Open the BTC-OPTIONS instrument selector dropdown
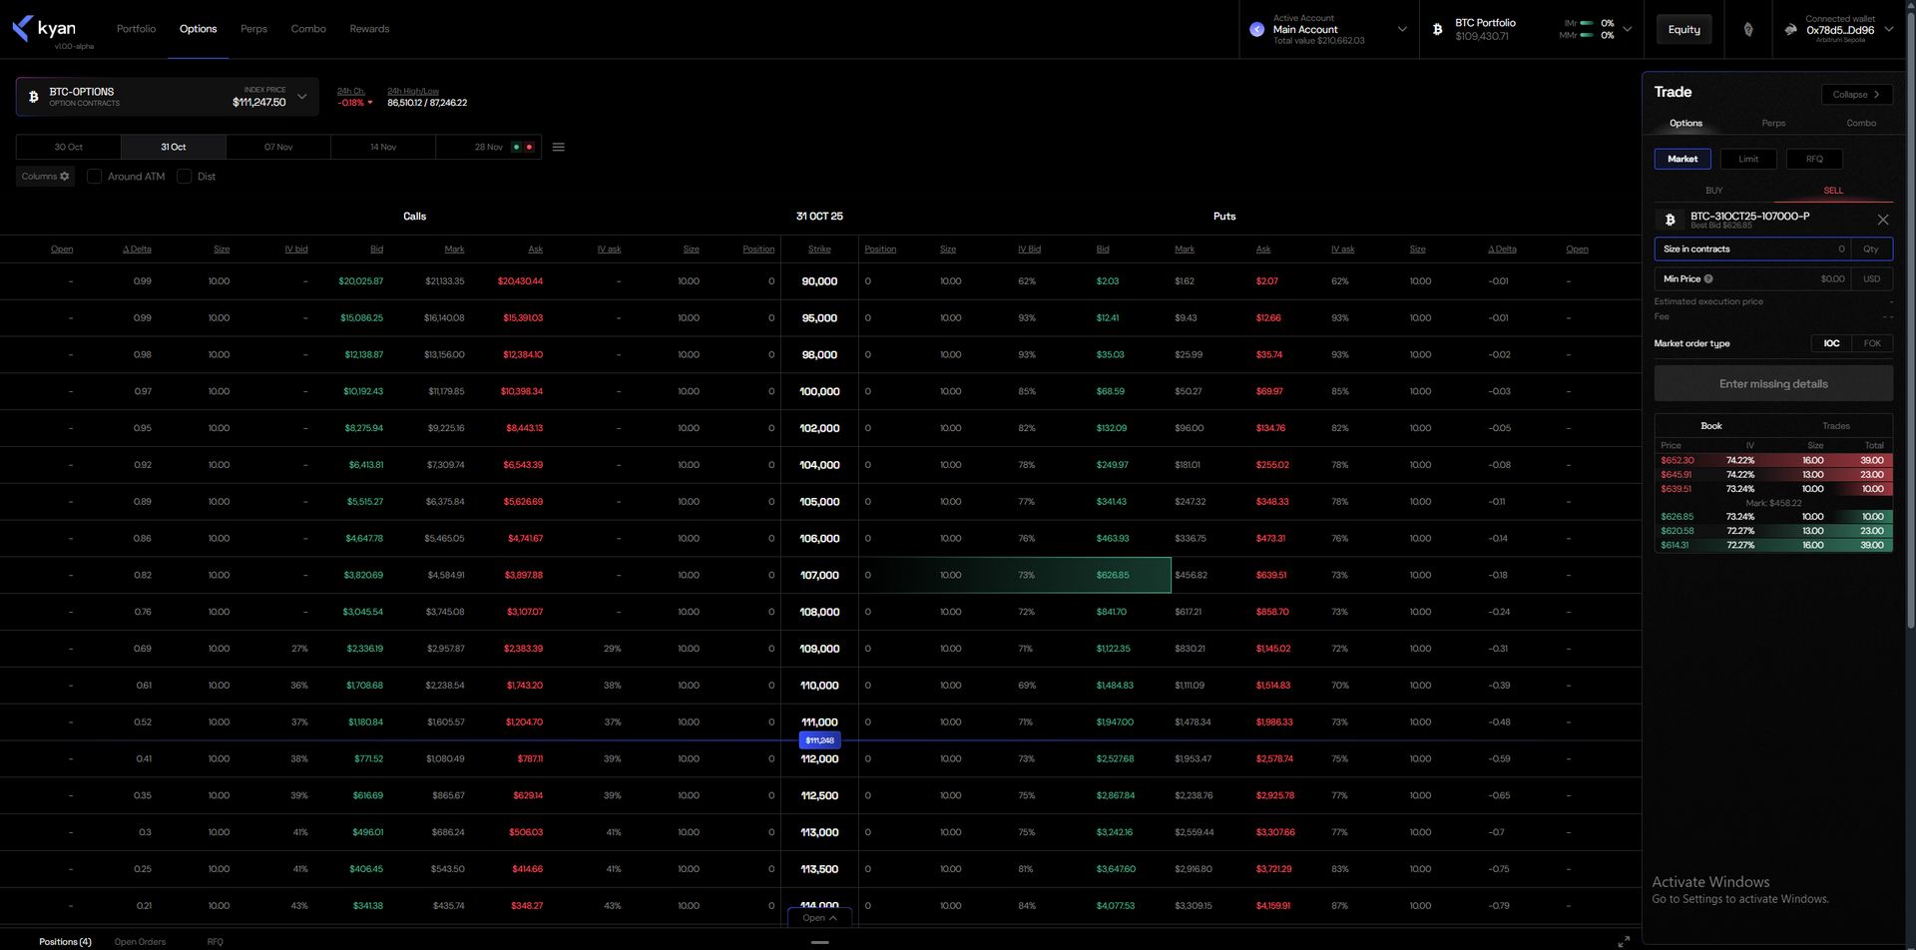The image size is (1916, 950). [301, 97]
